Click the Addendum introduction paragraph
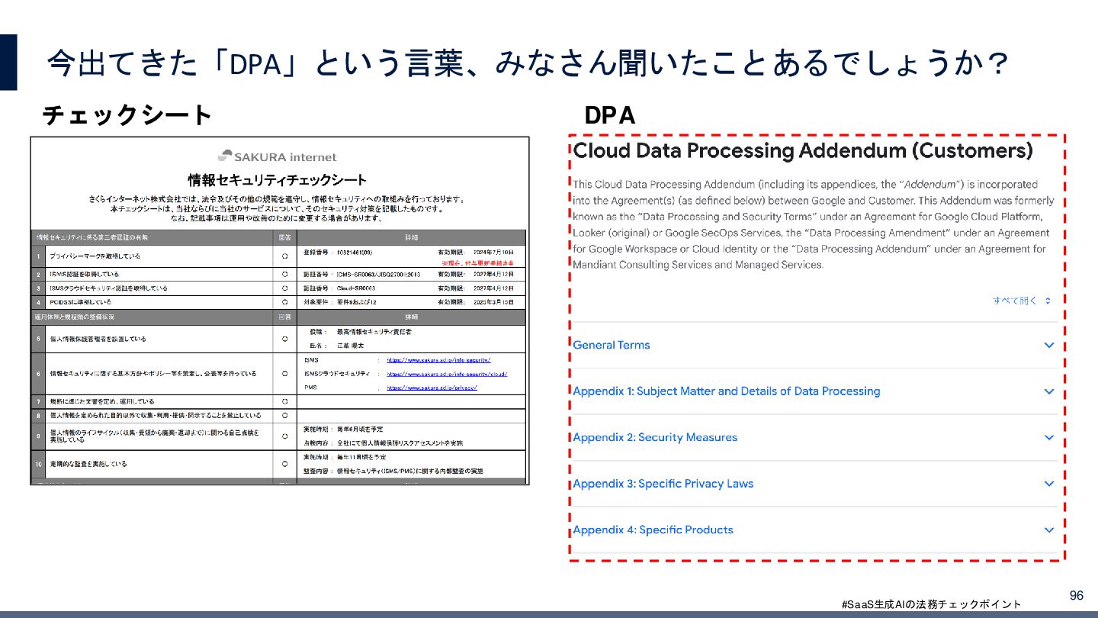This screenshot has height=618, width=1098. pyautogui.click(x=814, y=224)
